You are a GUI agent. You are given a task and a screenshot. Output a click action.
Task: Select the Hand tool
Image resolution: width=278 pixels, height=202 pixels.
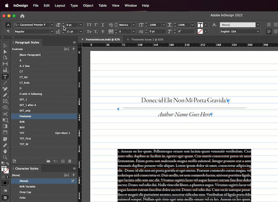pos(5,151)
